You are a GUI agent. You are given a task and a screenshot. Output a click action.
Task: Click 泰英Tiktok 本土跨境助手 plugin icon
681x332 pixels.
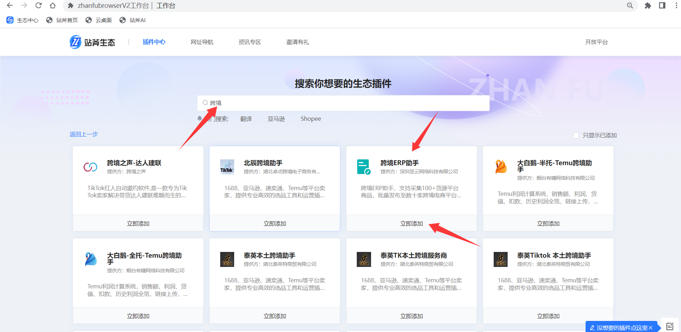[x=501, y=259]
